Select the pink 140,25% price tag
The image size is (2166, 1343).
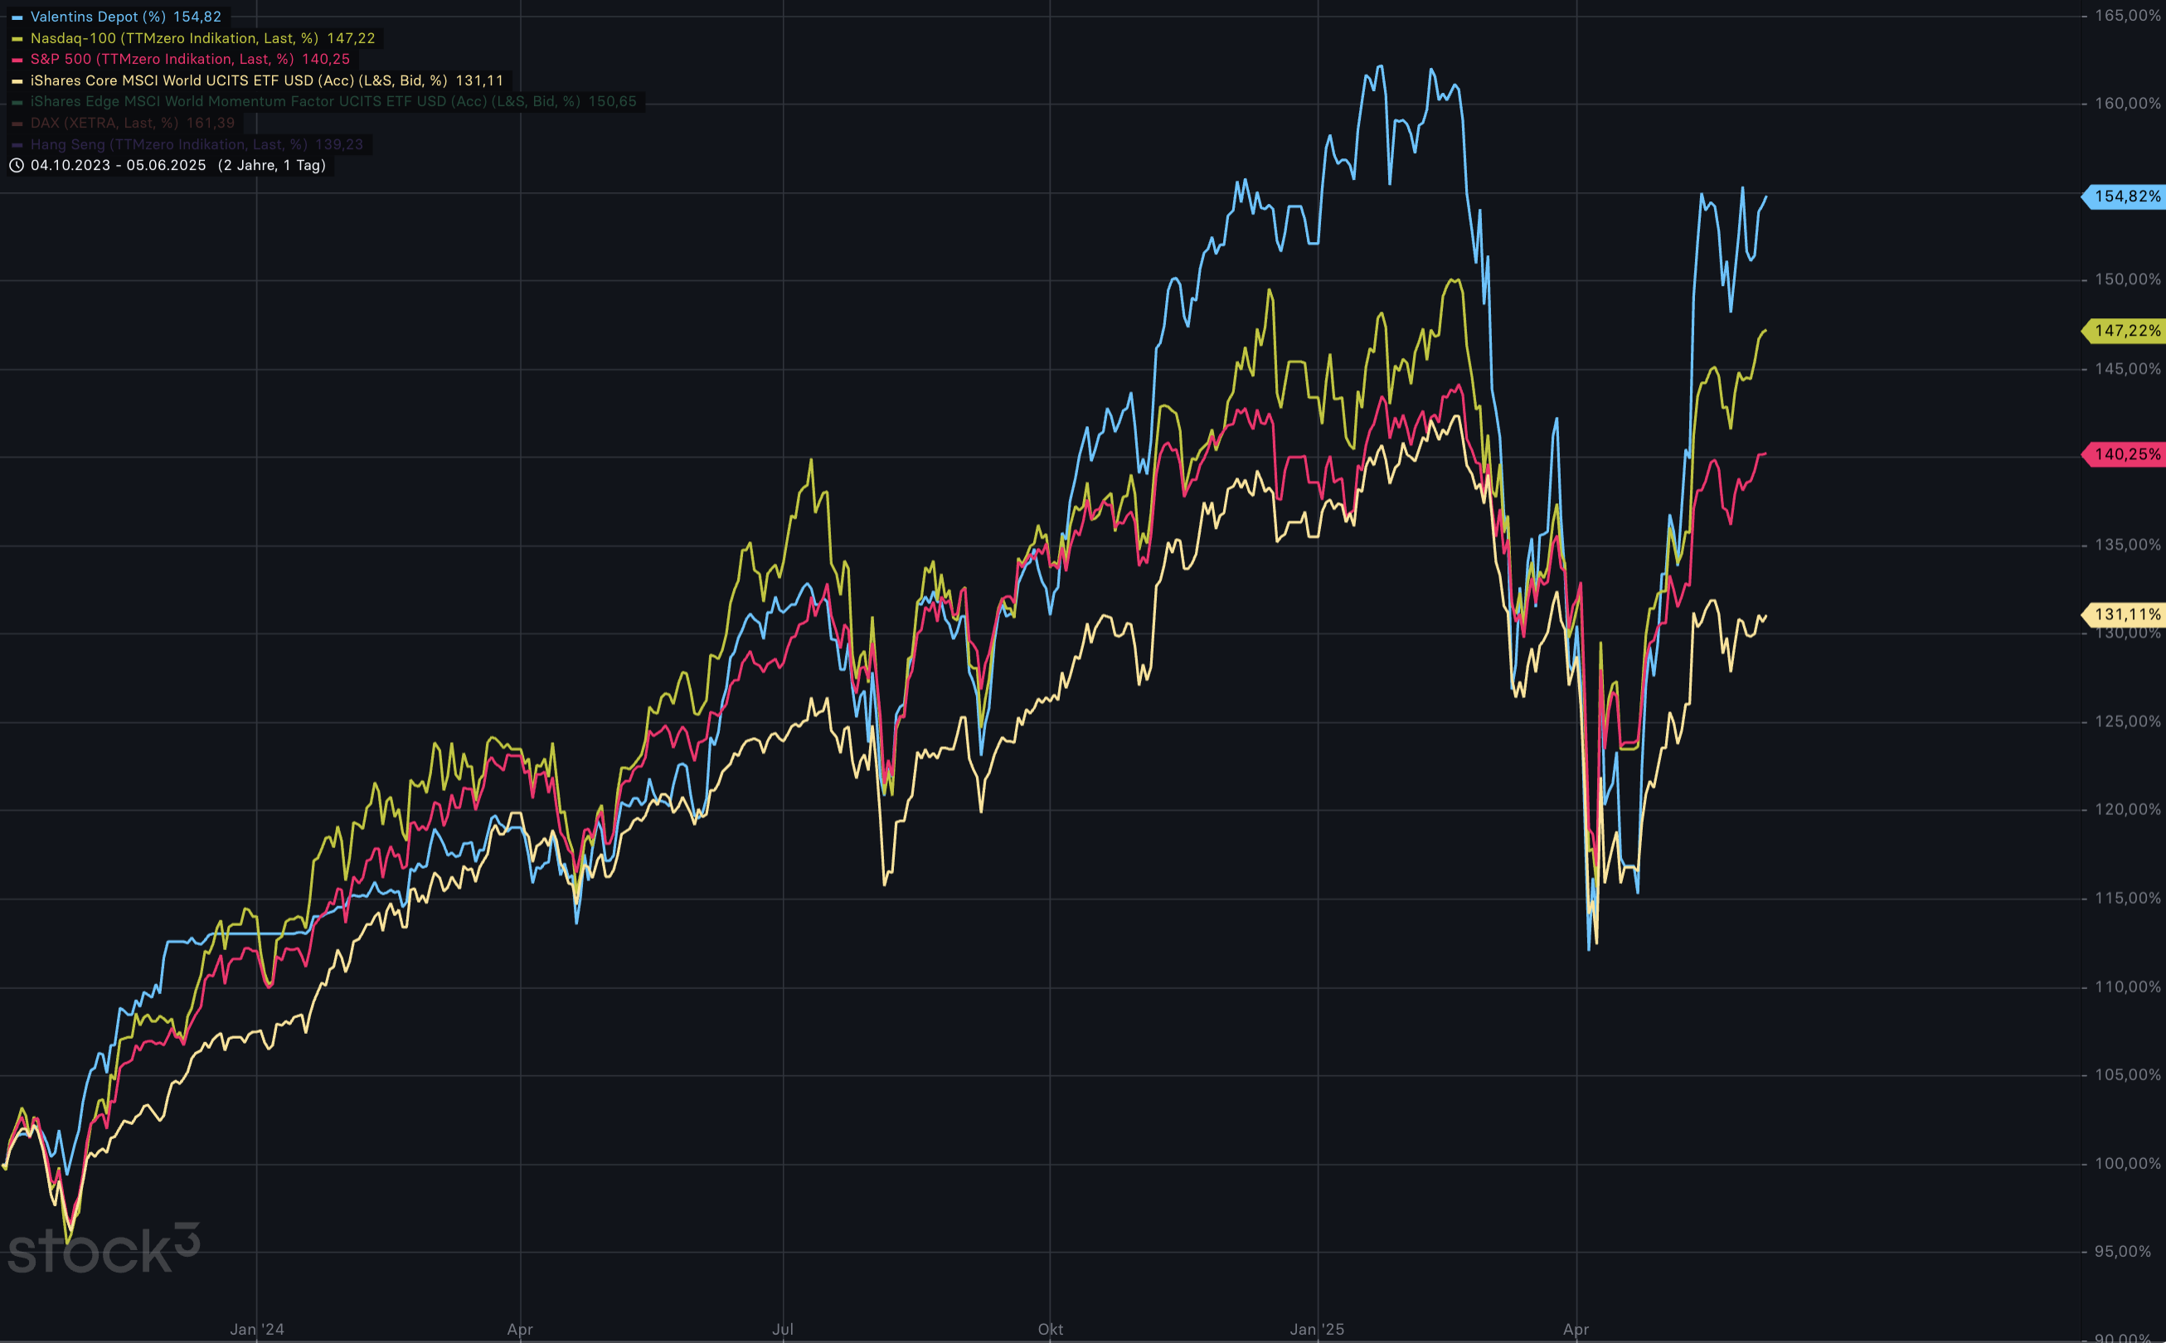click(2124, 454)
